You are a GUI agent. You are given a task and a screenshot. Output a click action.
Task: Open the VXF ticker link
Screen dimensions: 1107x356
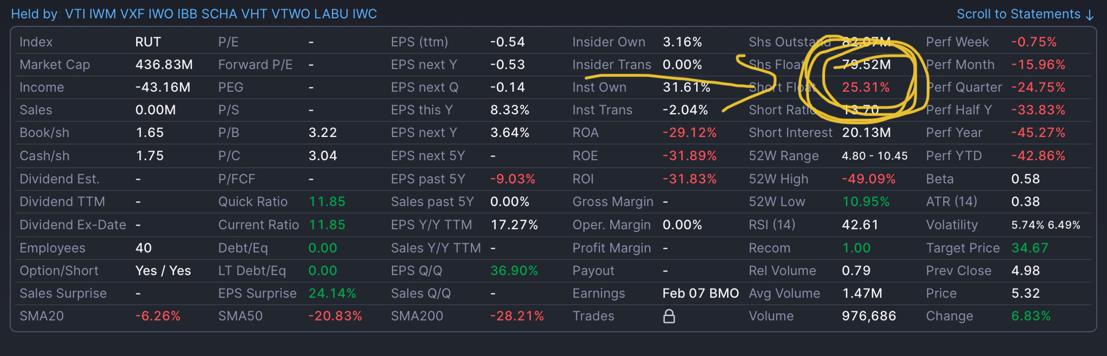[132, 14]
